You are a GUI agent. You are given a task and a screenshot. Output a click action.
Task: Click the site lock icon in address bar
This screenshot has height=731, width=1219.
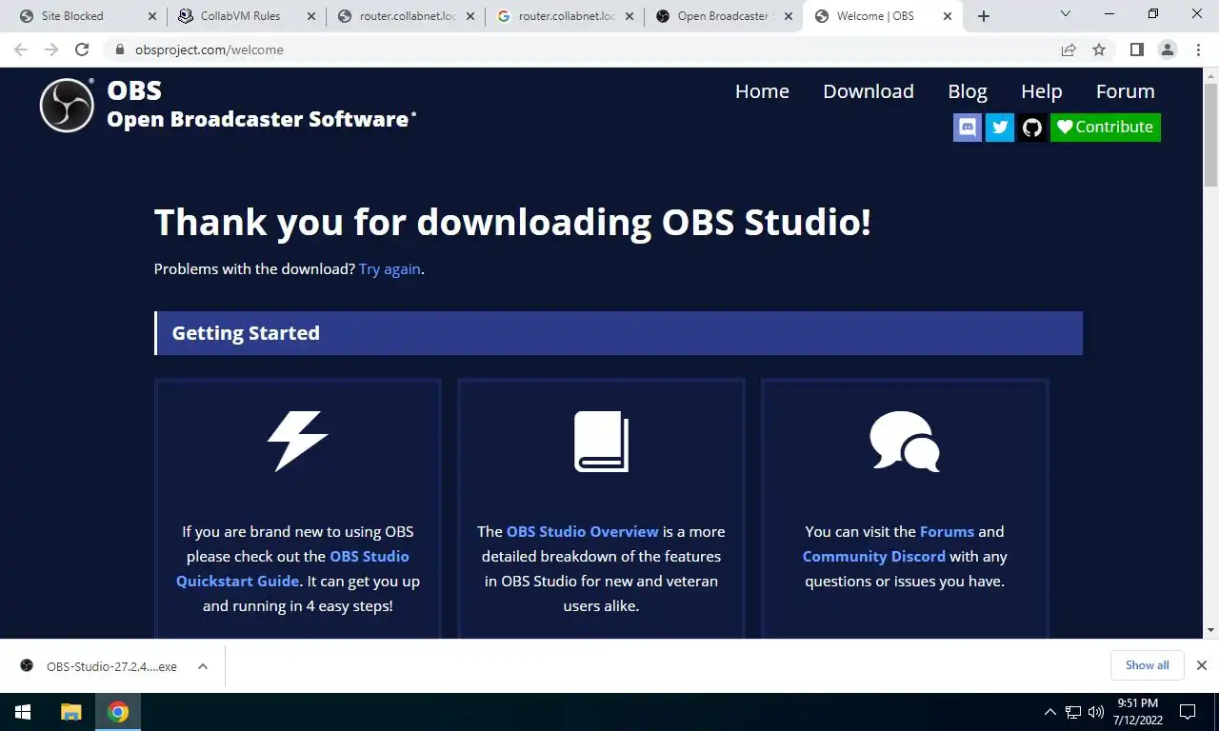119,49
